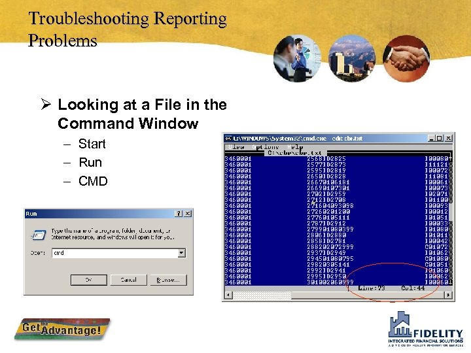
Task: Click the Run program icon in the dialog
Action: coord(39,235)
